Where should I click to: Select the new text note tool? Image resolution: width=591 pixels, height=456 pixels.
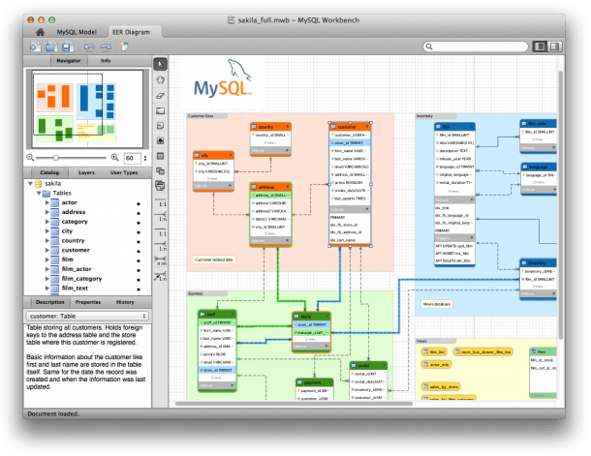pos(160,126)
